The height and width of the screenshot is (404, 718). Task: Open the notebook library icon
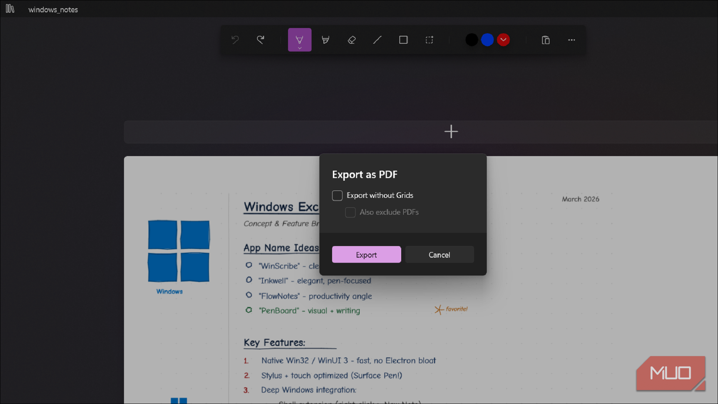tap(10, 9)
